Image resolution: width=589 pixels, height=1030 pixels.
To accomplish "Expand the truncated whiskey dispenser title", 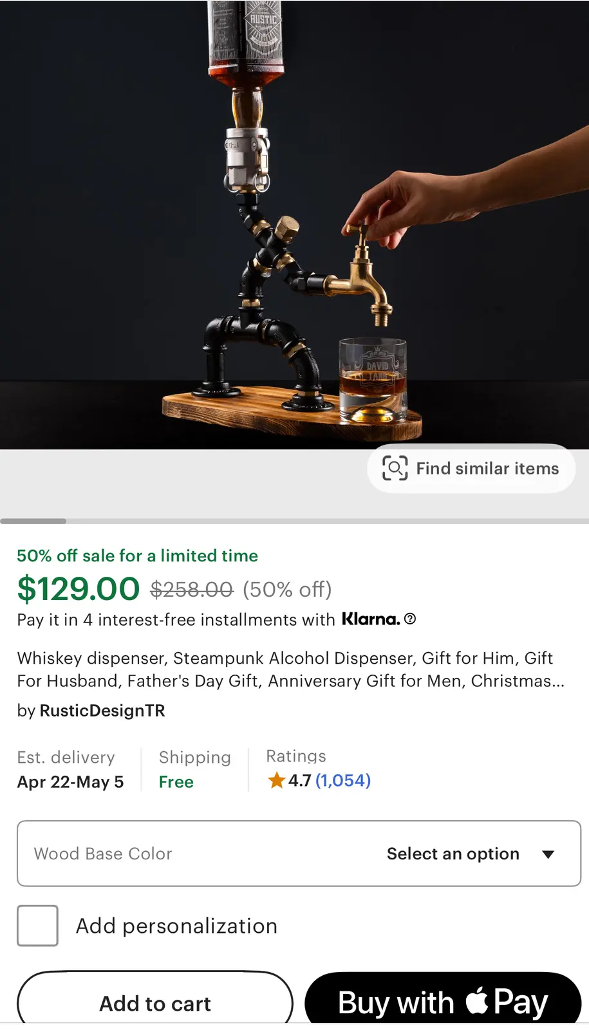I will pyautogui.click(x=290, y=669).
